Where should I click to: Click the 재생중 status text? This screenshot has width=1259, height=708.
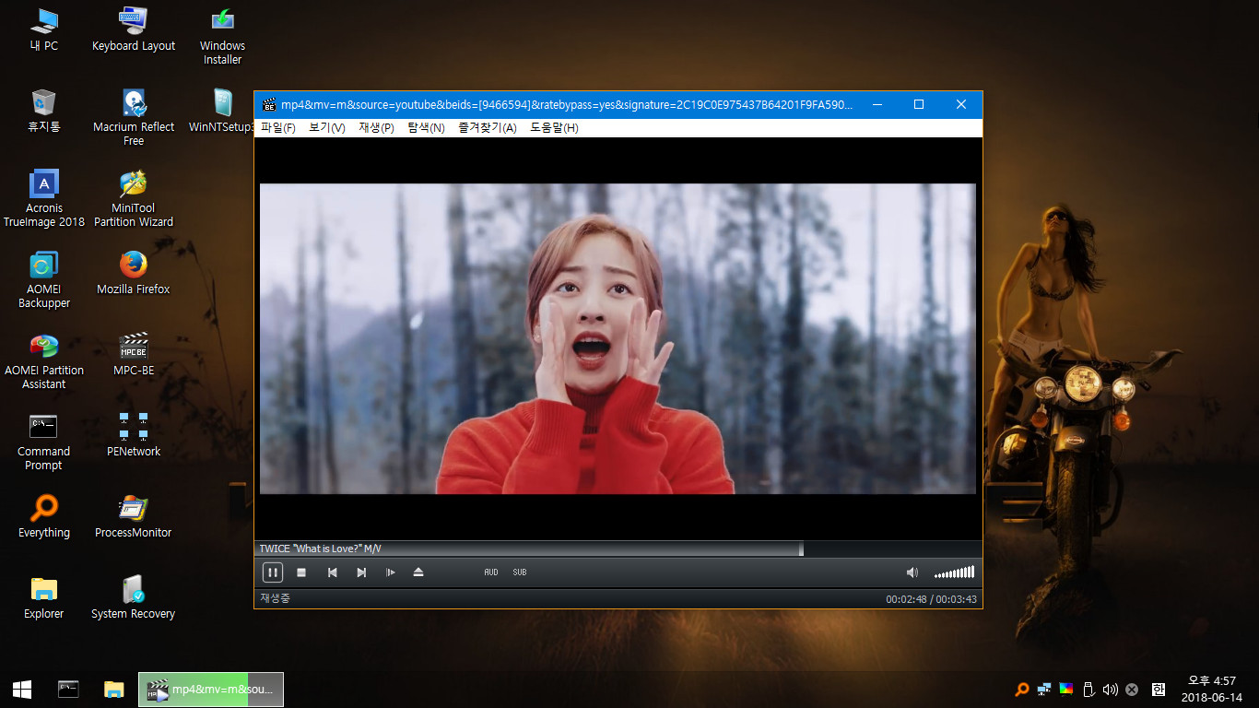click(275, 598)
